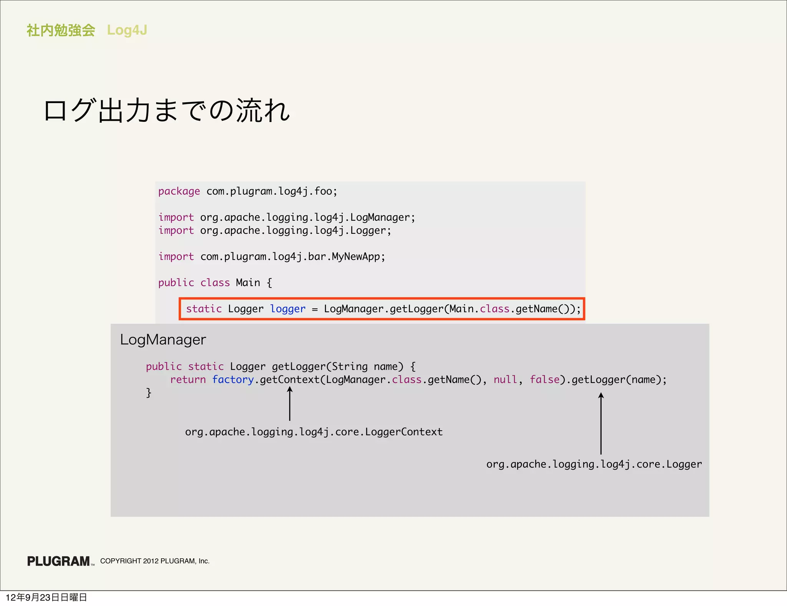Click the import line 'org.apache.logging.log4j.Logger;'
This screenshot has width=787, height=606.
point(275,230)
